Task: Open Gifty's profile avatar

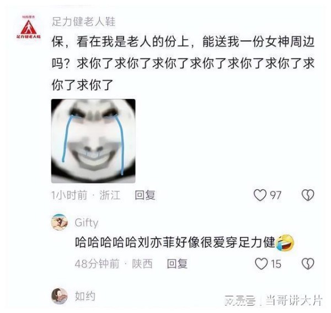Action: [60, 222]
